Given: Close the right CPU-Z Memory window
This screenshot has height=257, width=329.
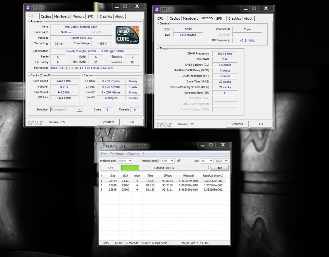Looking at the screenshot, I should pos(266,8).
